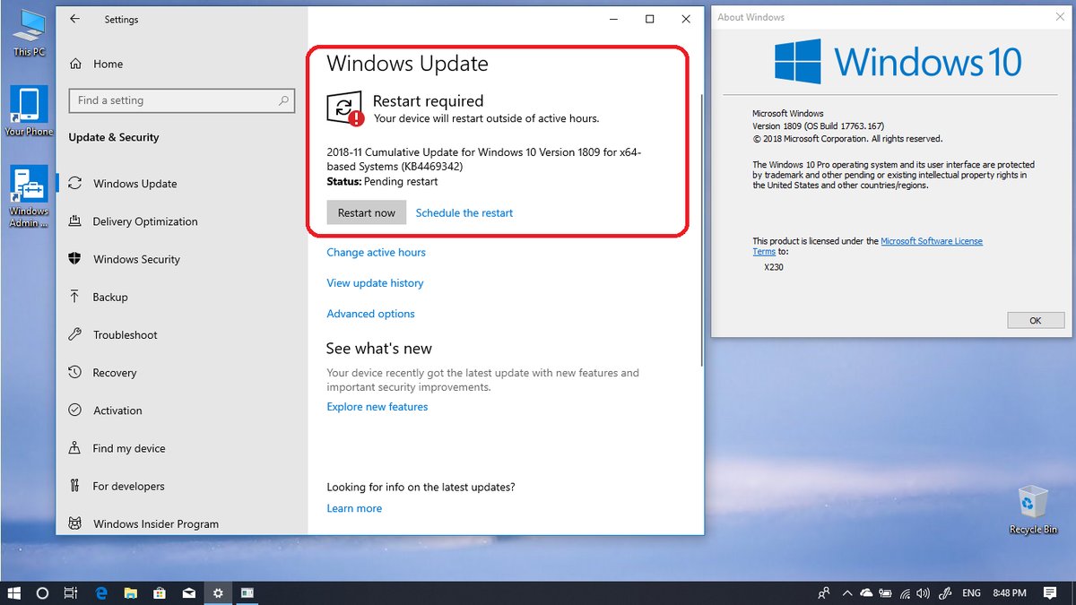This screenshot has width=1076, height=605.
Task: Click Status: Pending restart text
Action: point(383,181)
